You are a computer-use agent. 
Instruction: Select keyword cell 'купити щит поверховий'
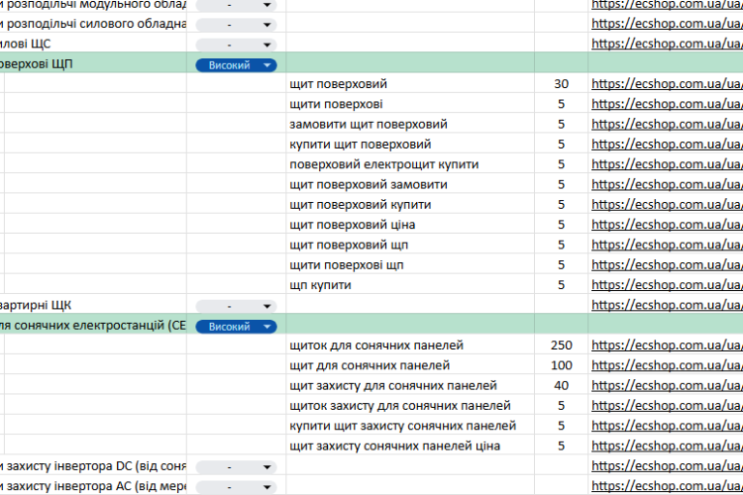coord(410,144)
